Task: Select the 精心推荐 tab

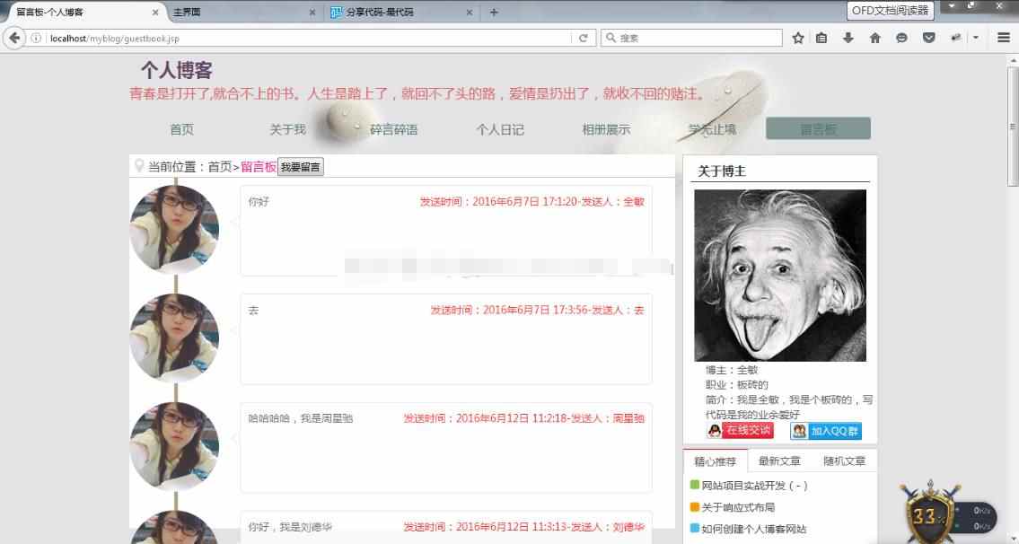Action: click(x=715, y=461)
